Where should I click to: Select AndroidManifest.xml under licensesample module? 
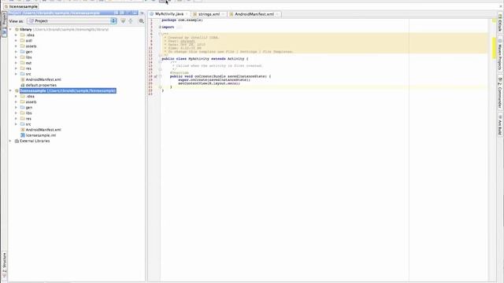pos(43,130)
